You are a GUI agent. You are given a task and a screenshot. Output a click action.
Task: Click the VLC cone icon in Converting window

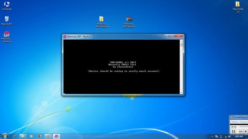click(231, 117)
